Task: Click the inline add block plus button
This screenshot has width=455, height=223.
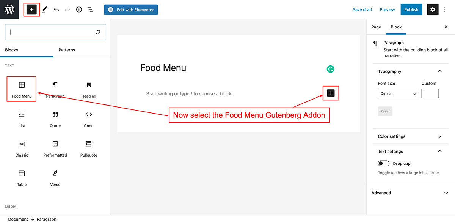Action: click(331, 93)
